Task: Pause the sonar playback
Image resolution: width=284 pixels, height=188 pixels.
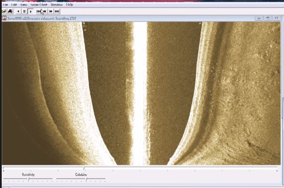Action: click(x=24, y=11)
